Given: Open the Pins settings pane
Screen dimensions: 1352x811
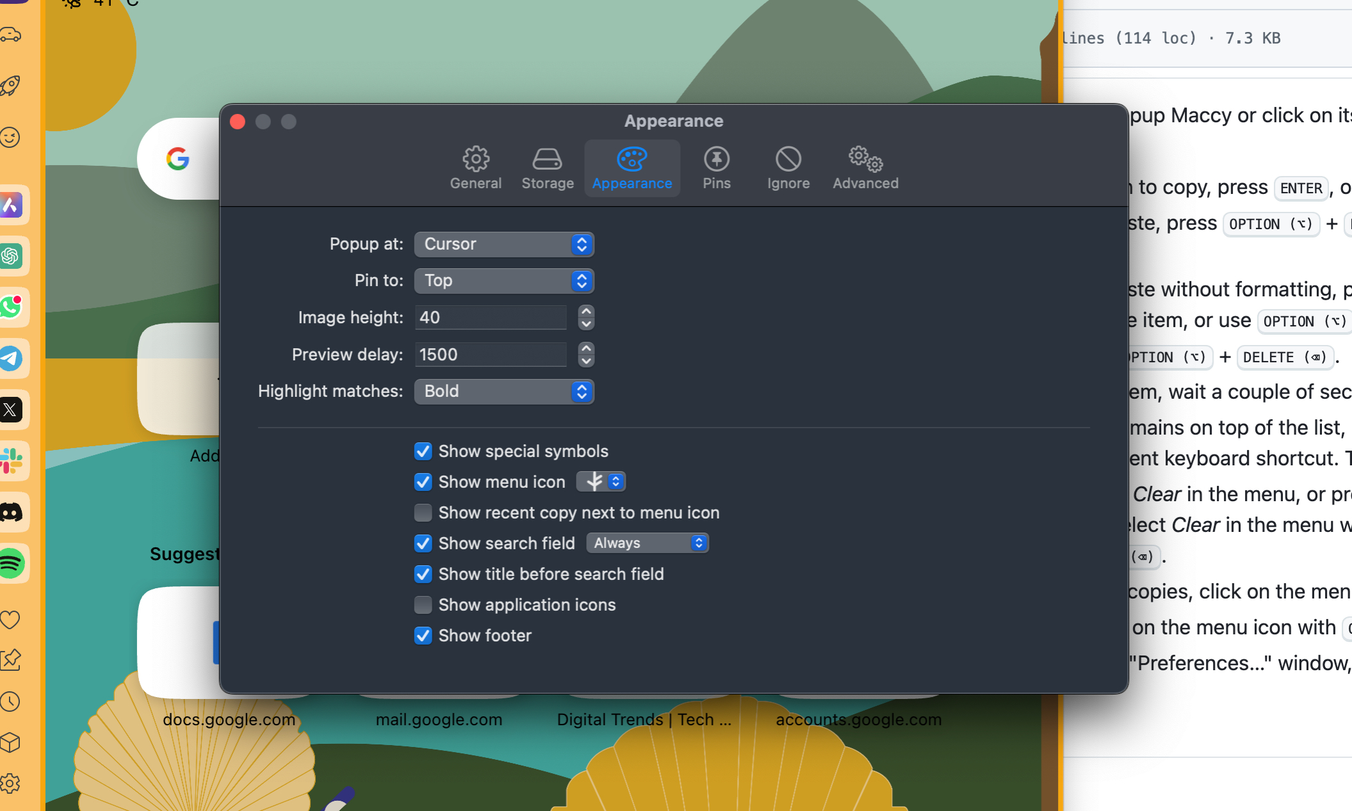Looking at the screenshot, I should pos(716,168).
